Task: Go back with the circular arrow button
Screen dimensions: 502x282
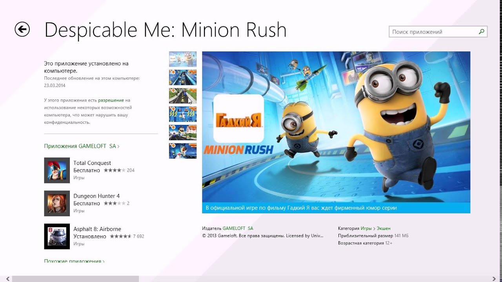Action: click(22, 29)
